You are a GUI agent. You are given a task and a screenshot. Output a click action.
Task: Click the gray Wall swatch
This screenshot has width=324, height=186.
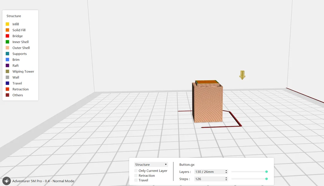click(7, 77)
